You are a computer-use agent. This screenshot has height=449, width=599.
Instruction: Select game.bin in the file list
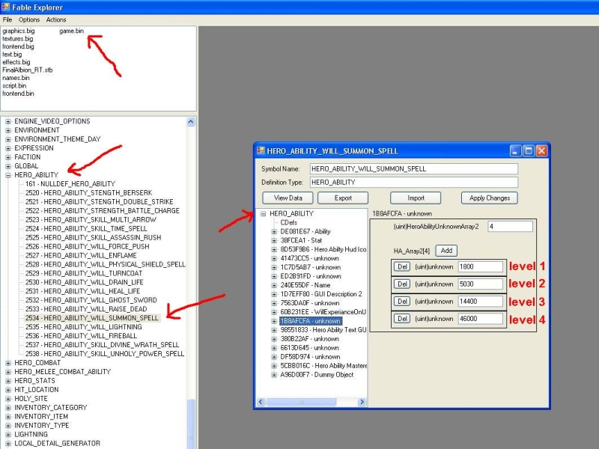pyautogui.click(x=71, y=31)
